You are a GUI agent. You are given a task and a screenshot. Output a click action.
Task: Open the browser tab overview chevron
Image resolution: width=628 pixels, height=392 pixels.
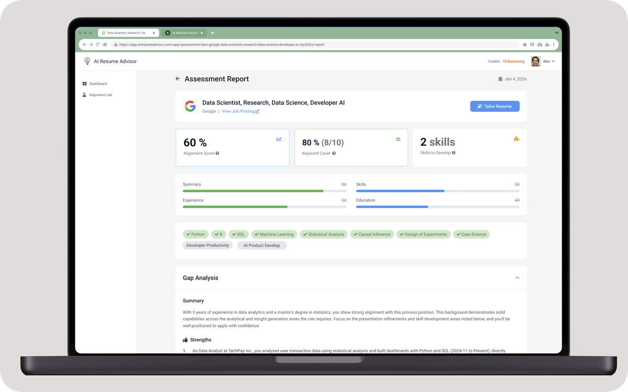coord(556,32)
